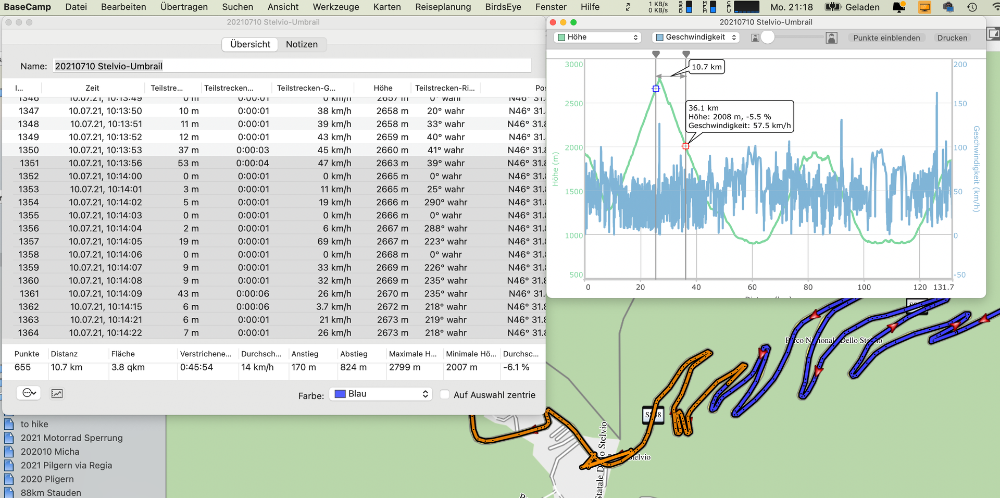The width and height of the screenshot is (1000, 498).
Task: Open the Farbe color dropdown (Blau)
Action: pos(381,394)
